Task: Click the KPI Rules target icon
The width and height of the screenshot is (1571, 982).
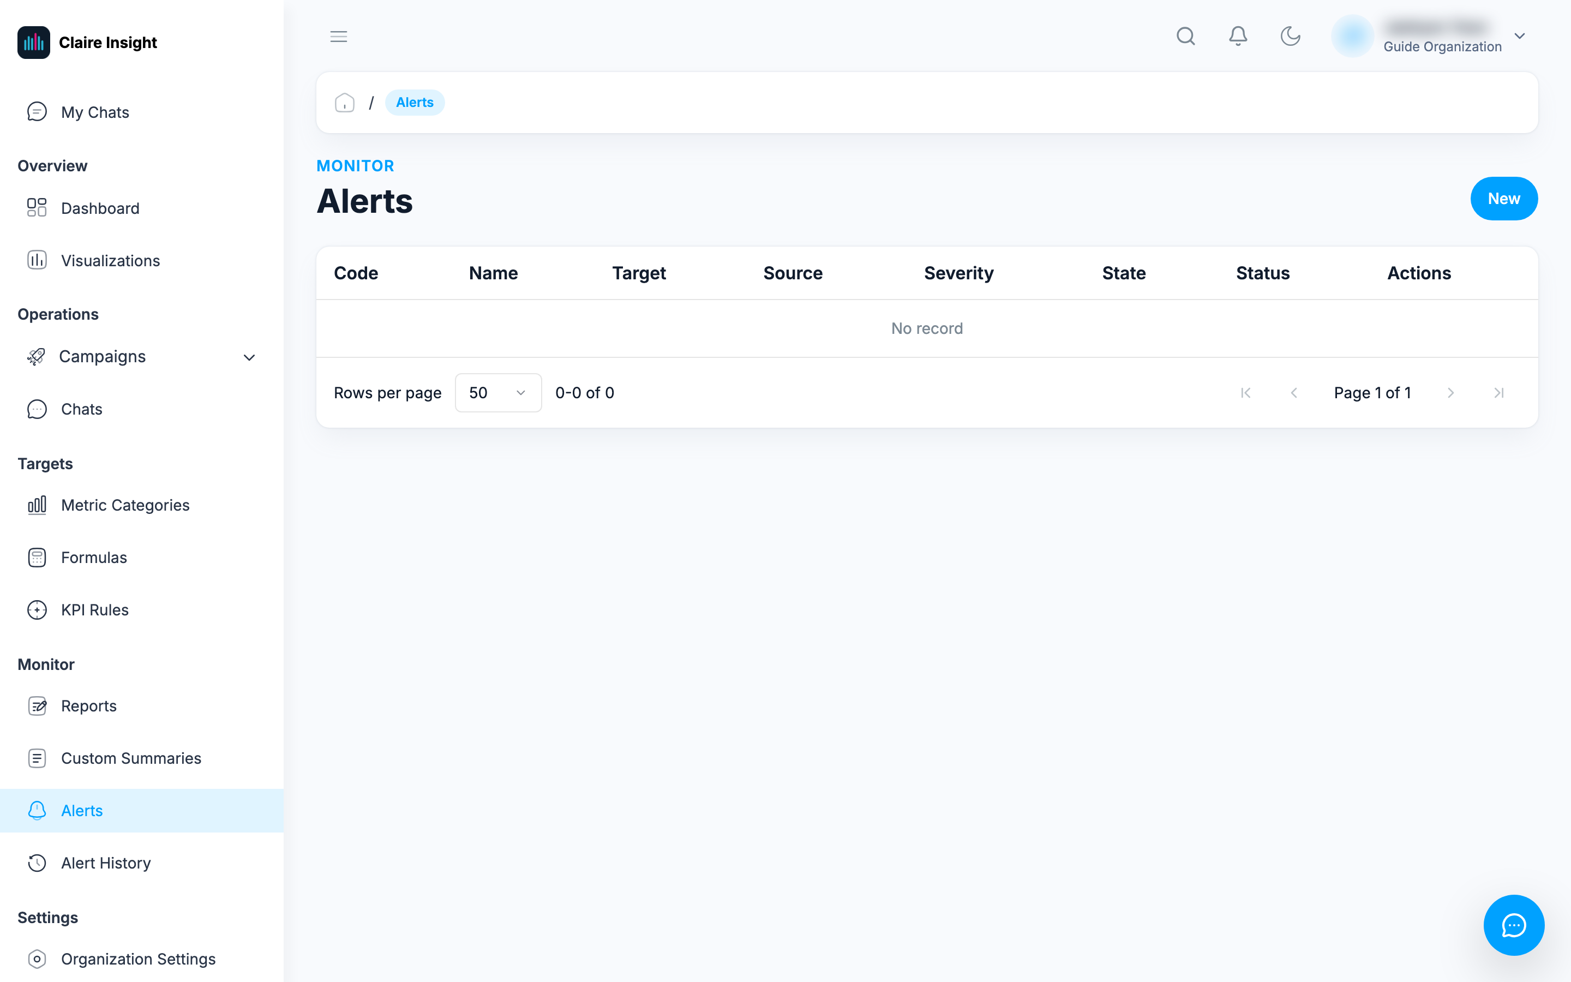Action: (x=37, y=610)
